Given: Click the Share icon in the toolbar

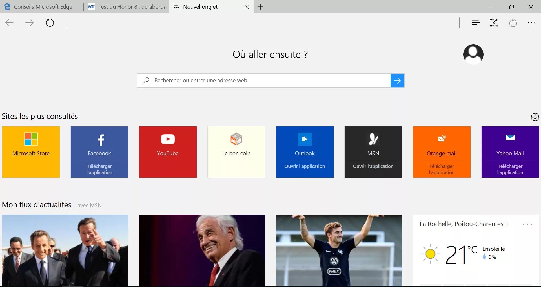Looking at the screenshot, I should [513, 23].
